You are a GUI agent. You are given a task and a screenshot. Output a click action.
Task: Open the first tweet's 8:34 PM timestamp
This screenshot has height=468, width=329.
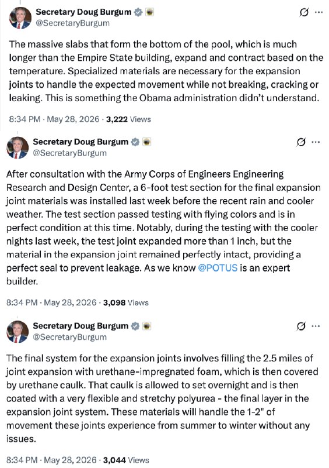click(x=24, y=119)
